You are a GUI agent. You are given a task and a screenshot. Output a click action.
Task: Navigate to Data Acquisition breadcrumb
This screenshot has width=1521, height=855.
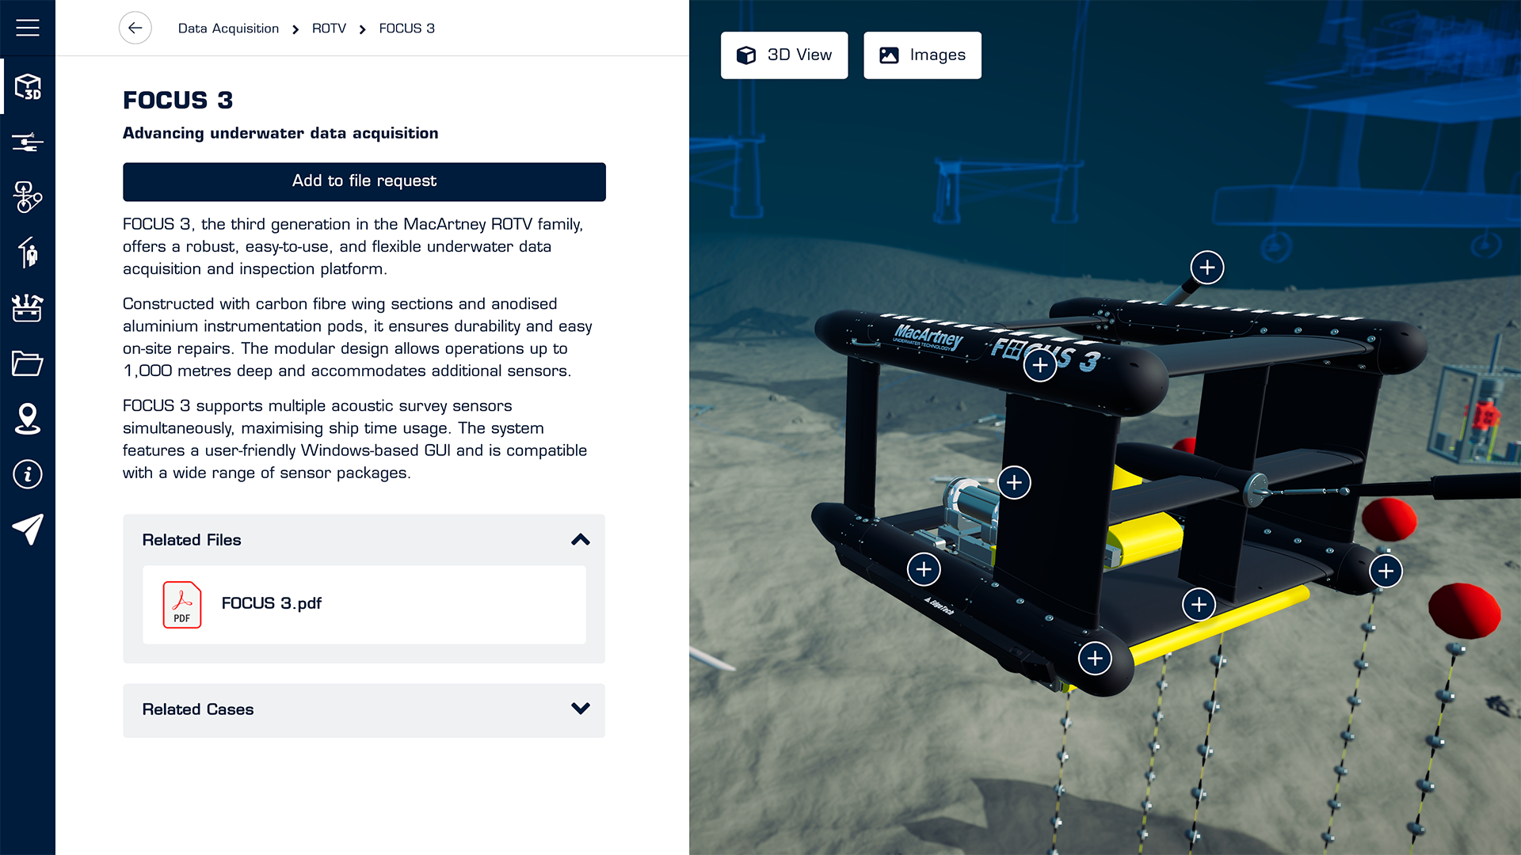(228, 28)
